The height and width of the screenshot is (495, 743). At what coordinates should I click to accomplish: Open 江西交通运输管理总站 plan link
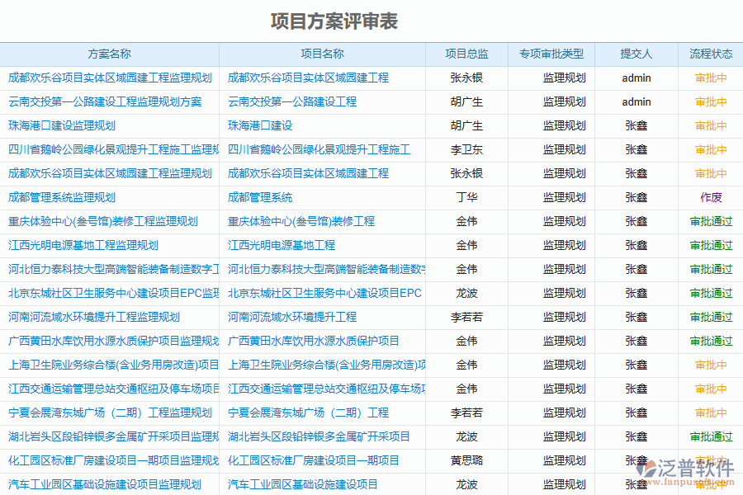[113, 389]
